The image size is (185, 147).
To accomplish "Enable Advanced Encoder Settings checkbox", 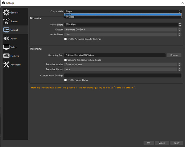I will coord(65,39).
